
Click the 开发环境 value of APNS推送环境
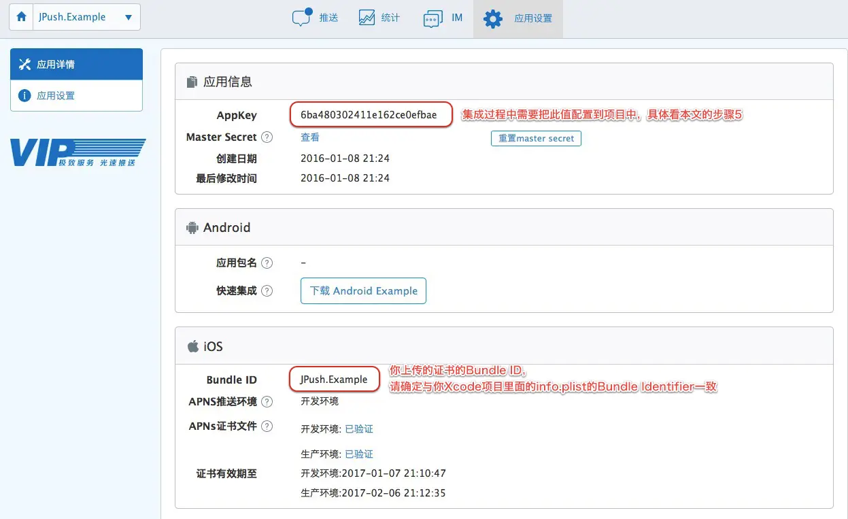[320, 401]
